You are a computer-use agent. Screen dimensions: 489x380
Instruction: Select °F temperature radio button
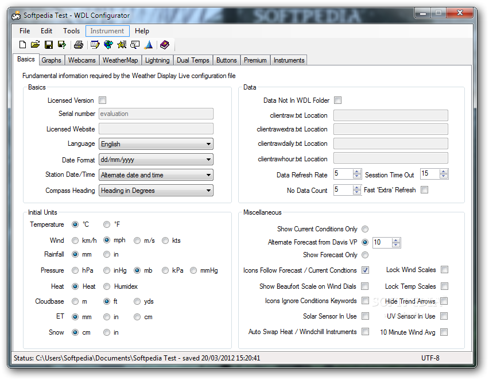click(x=107, y=224)
